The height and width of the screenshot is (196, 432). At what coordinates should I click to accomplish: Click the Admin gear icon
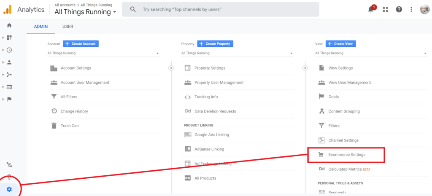(x=9, y=189)
